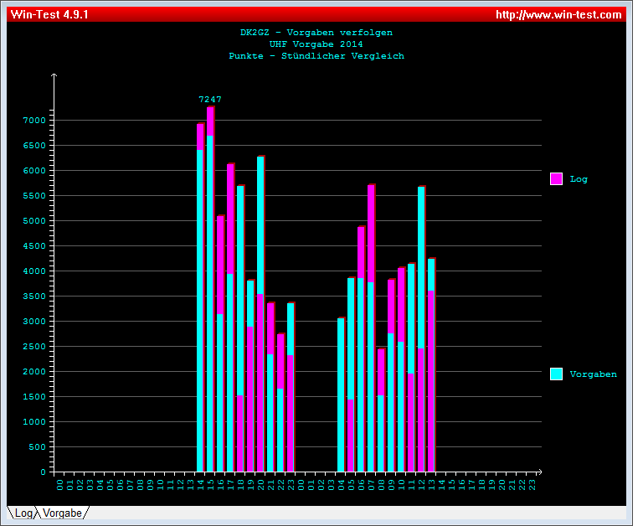Click the 500 label on the y-axis

[x=37, y=447]
